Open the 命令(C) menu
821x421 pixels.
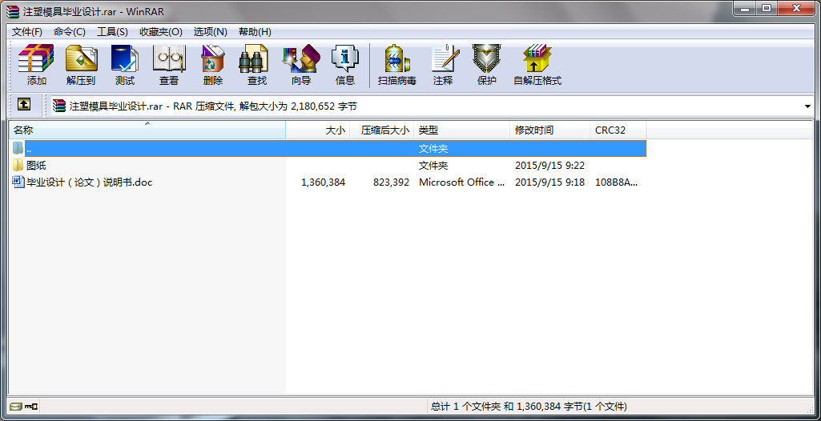point(70,32)
